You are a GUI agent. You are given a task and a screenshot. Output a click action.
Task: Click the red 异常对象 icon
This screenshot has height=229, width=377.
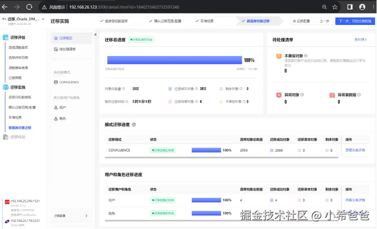point(279,95)
